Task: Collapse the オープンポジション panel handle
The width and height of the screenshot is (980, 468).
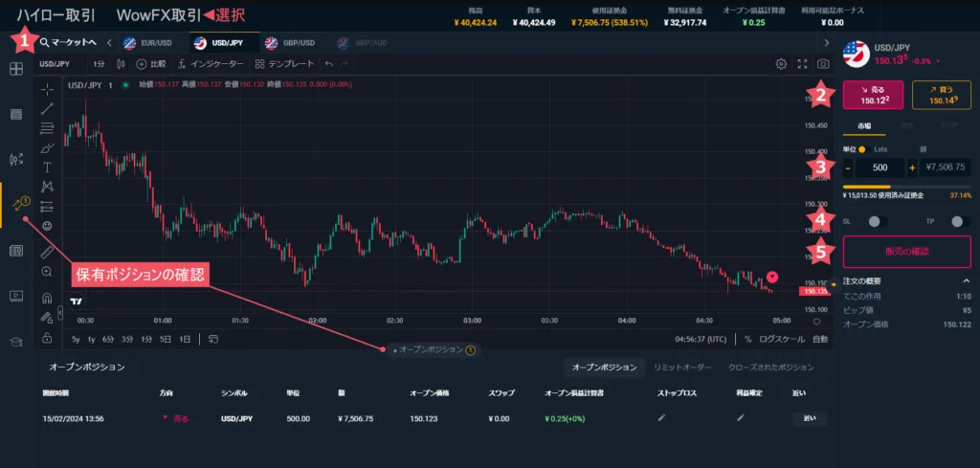Action: (432, 350)
